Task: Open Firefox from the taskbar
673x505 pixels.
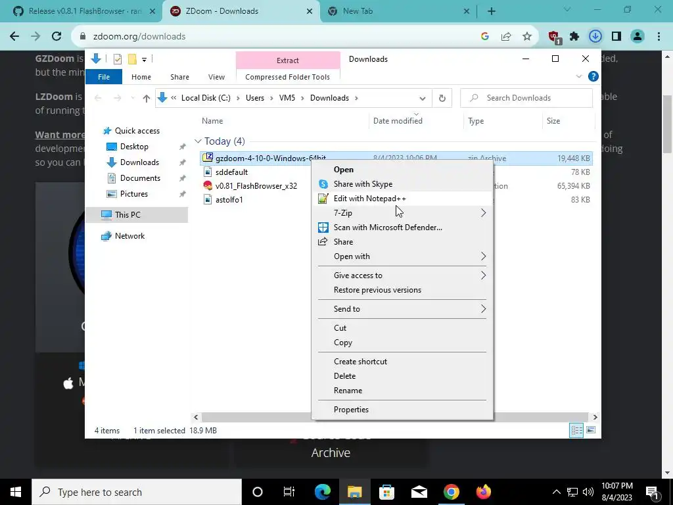Action: (483, 492)
